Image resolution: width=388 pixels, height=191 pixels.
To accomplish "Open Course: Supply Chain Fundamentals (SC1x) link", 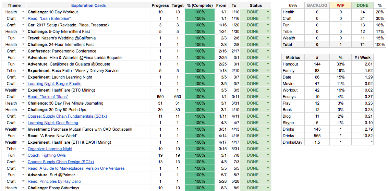I will click(x=67, y=116).
